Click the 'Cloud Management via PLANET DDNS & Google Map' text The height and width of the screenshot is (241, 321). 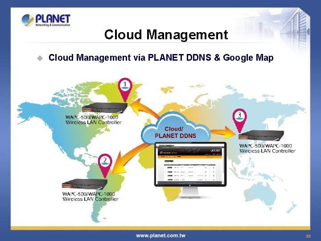click(161, 58)
